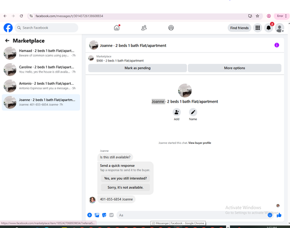Image resolution: width=290 pixels, height=228 pixels.
Task: Click More options button
Action: click(x=234, y=68)
